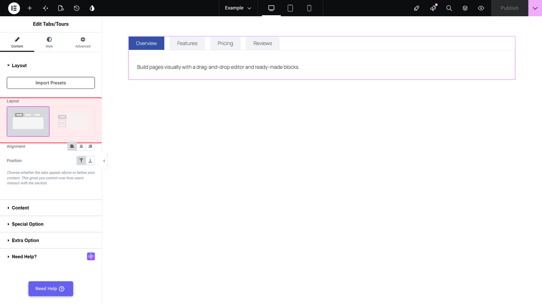Open the document settings page icon
Screen dimensions: 542x305
(61, 8)
